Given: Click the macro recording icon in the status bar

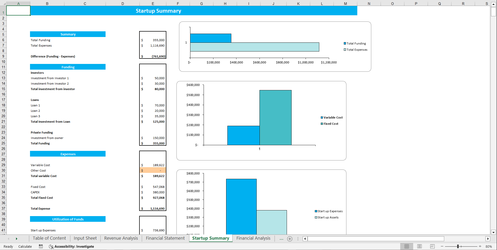Looking at the screenshot, I should point(41,246).
